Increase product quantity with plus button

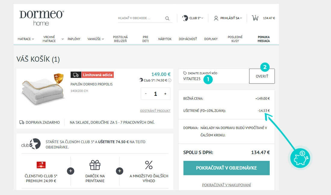[165, 94]
